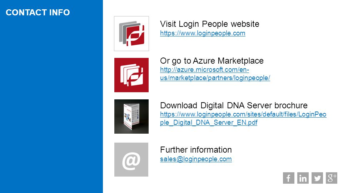
Task: Follow the http://azure.microsoft.com/en- link
Action: (x=204, y=70)
